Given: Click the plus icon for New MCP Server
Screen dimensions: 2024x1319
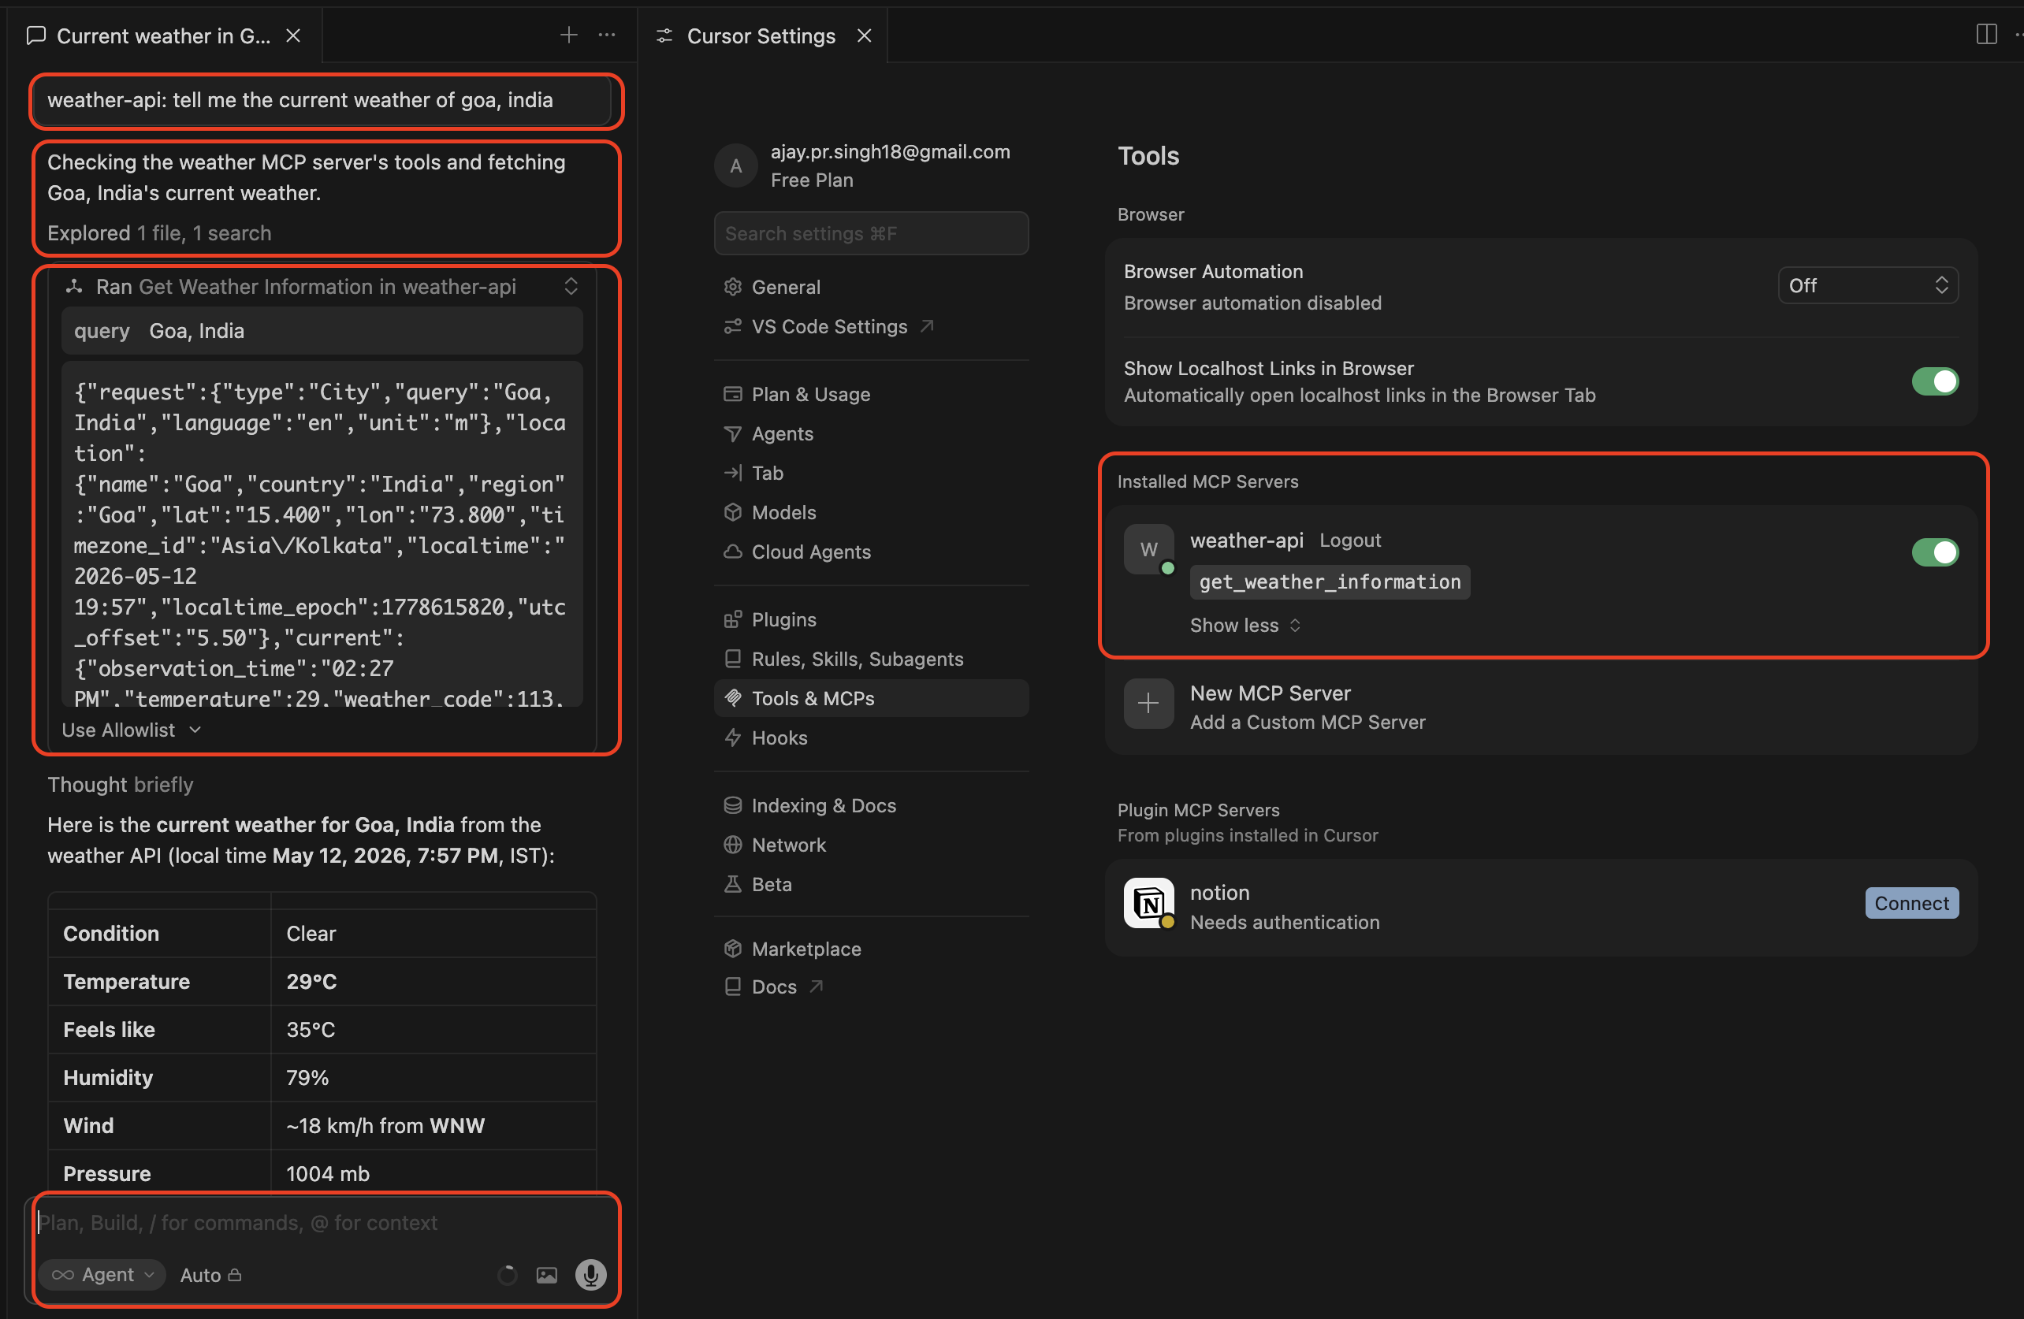Looking at the screenshot, I should 1148,704.
